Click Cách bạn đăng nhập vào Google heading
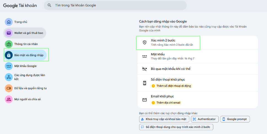Screen dimensions: 267x134 (163, 21)
